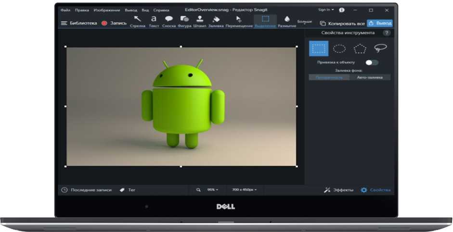The image size is (453, 232).
Task: Choose the Сноска callout tool
Action: tap(168, 21)
